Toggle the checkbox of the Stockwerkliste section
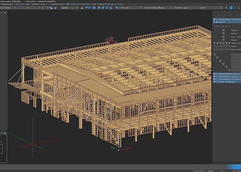Image resolution: width=241 pixels, height=172 pixels. pos(217,19)
